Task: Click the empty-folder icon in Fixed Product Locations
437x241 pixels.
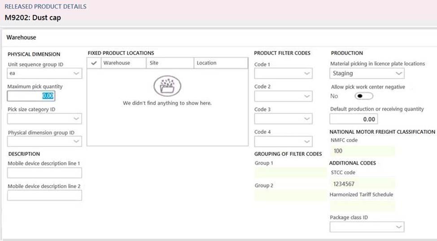Action: click(167, 86)
